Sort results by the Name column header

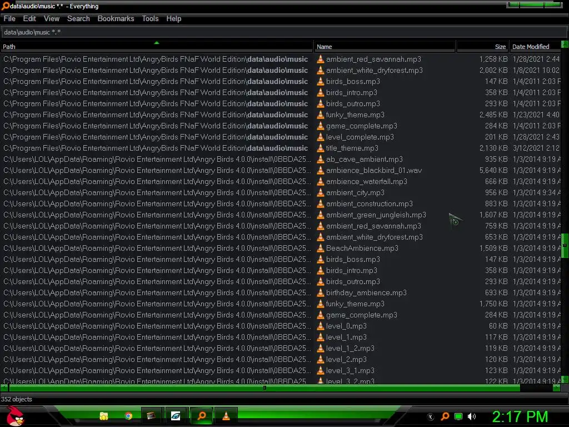click(x=385, y=47)
